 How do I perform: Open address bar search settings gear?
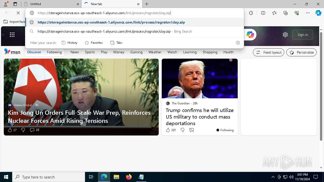click(238, 43)
